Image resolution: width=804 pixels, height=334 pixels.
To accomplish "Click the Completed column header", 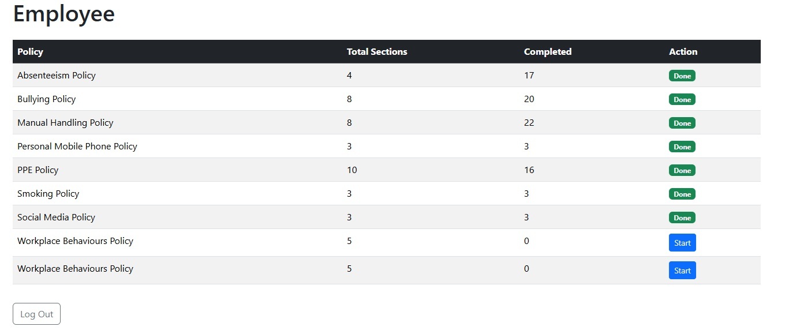I will tap(547, 52).
